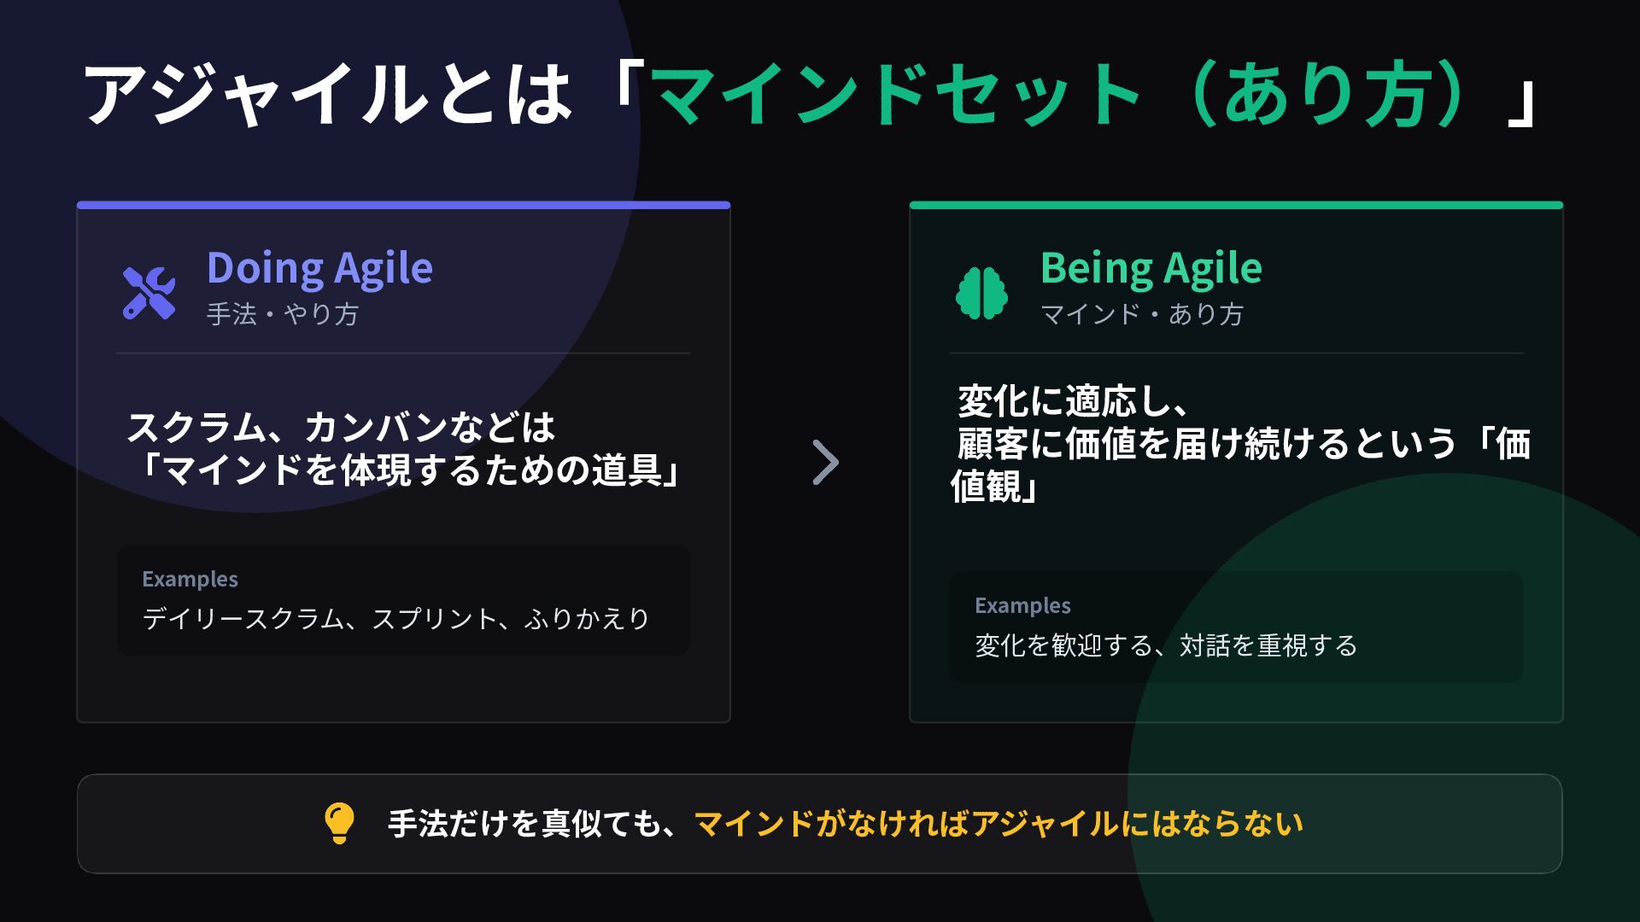Click the green top bar of the Being Agile card
Screen dimensions: 1640x922
(1236, 205)
